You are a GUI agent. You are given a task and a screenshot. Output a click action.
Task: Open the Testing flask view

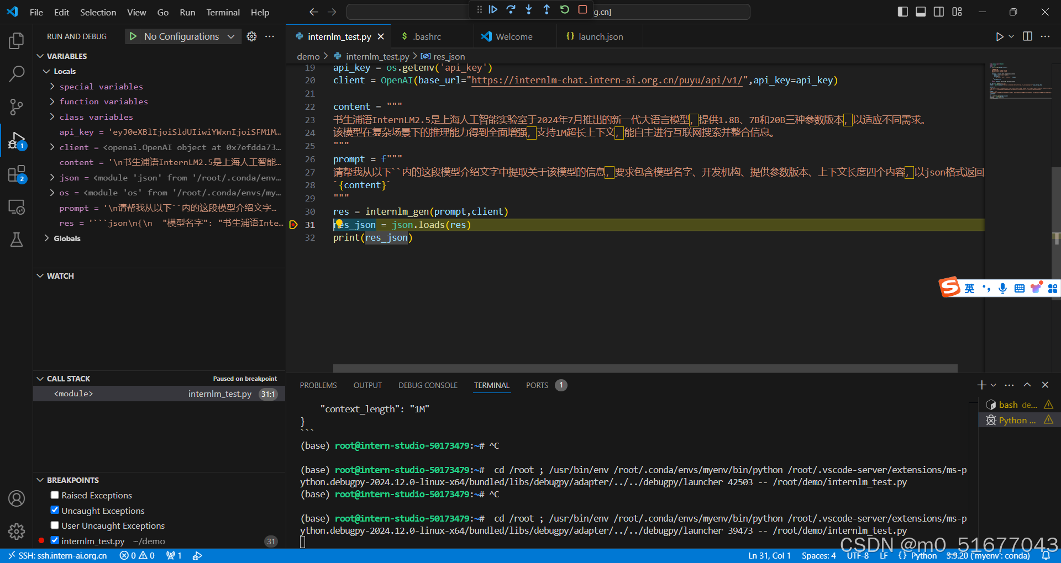point(17,240)
